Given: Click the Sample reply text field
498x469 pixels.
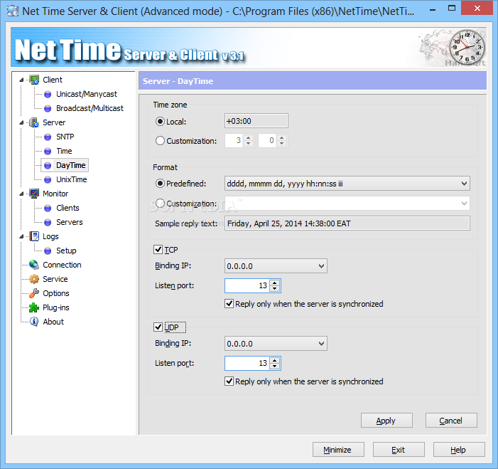Looking at the screenshot, I should tap(347, 223).
